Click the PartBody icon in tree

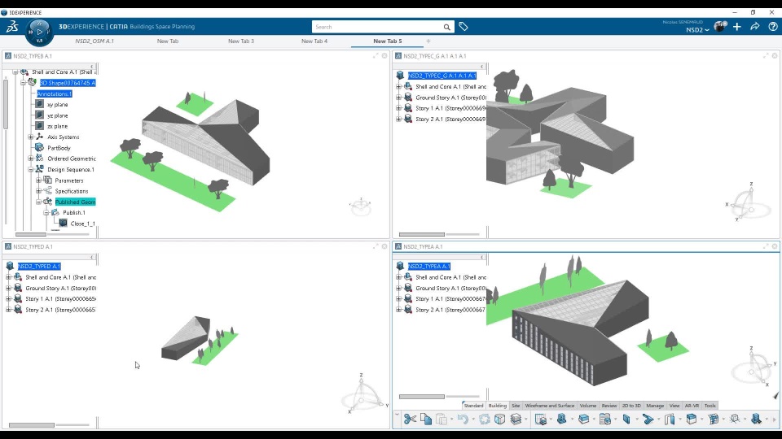(x=39, y=148)
